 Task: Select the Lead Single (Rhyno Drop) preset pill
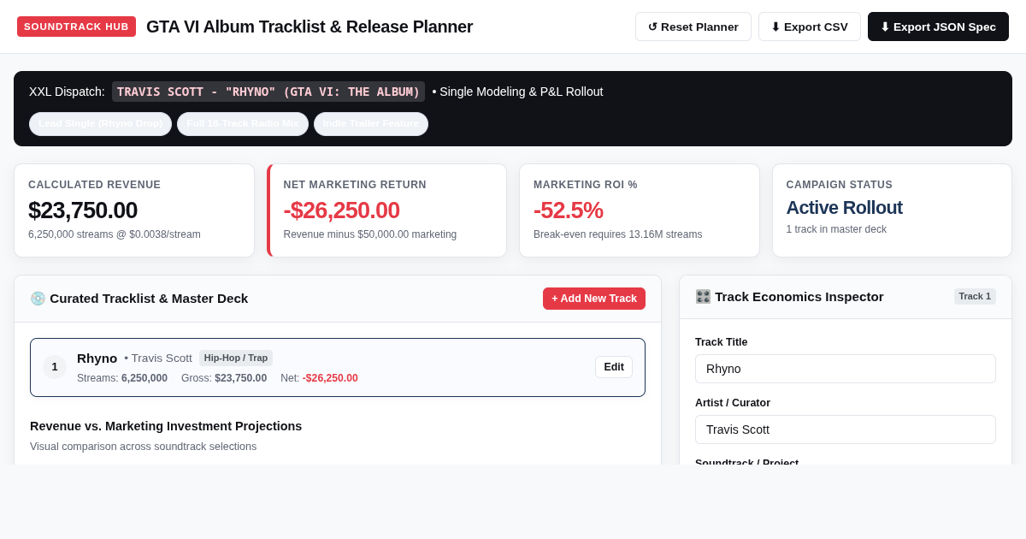(x=100, y=124)
